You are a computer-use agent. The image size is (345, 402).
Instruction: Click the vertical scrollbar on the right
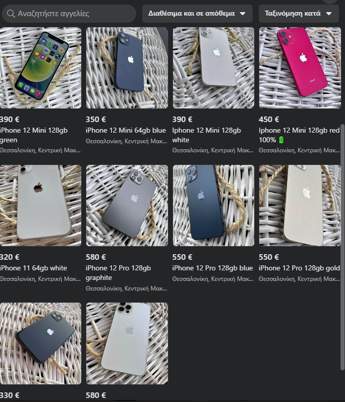click(342, 247)
